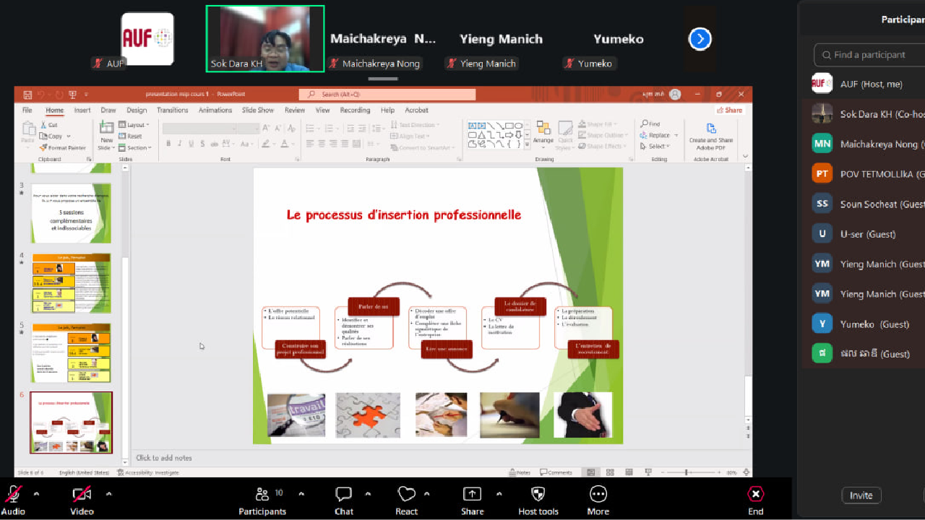Open the File menu tab
This screenshot has height=520, width=925.
(27, 110)
